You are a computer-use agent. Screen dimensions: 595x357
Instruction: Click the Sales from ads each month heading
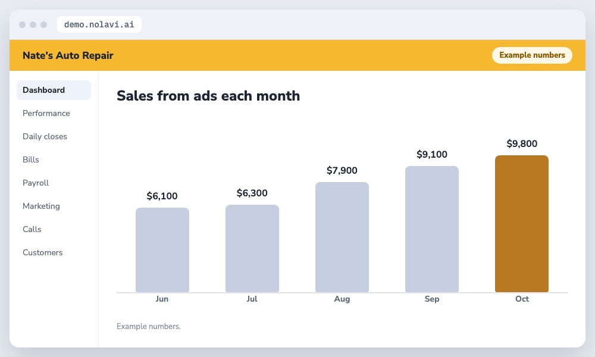pos(208,96)
